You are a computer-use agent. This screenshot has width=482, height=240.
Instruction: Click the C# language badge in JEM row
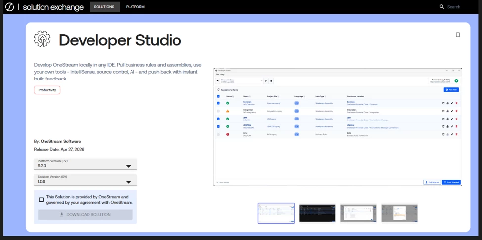pos(296,119)
